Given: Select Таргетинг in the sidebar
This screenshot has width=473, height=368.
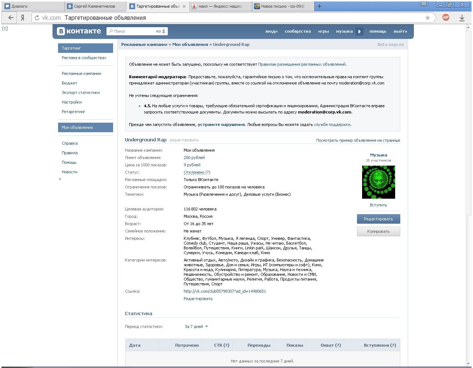Looking at the screenshot, I should (86, 48).
